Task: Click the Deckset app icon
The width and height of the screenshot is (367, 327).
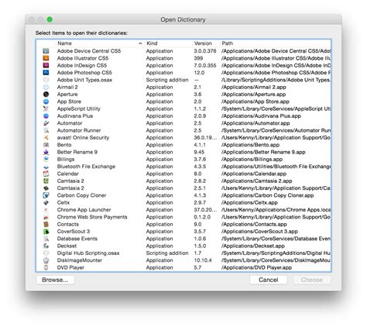Action: [46, 246]
